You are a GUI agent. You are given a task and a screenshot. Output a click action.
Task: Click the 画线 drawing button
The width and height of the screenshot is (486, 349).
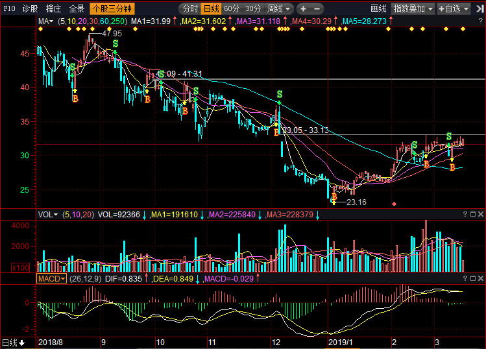point(378,8)
